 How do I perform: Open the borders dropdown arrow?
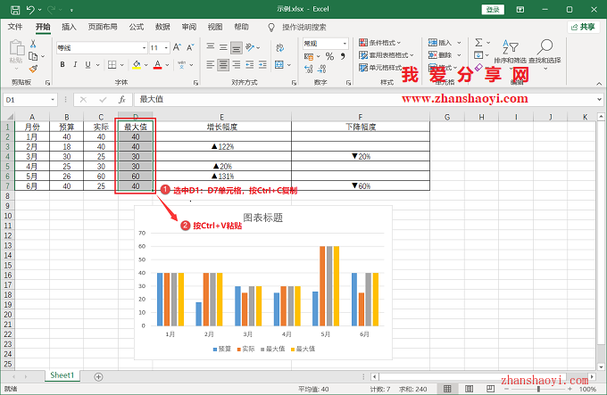click(x=122, y=65)
